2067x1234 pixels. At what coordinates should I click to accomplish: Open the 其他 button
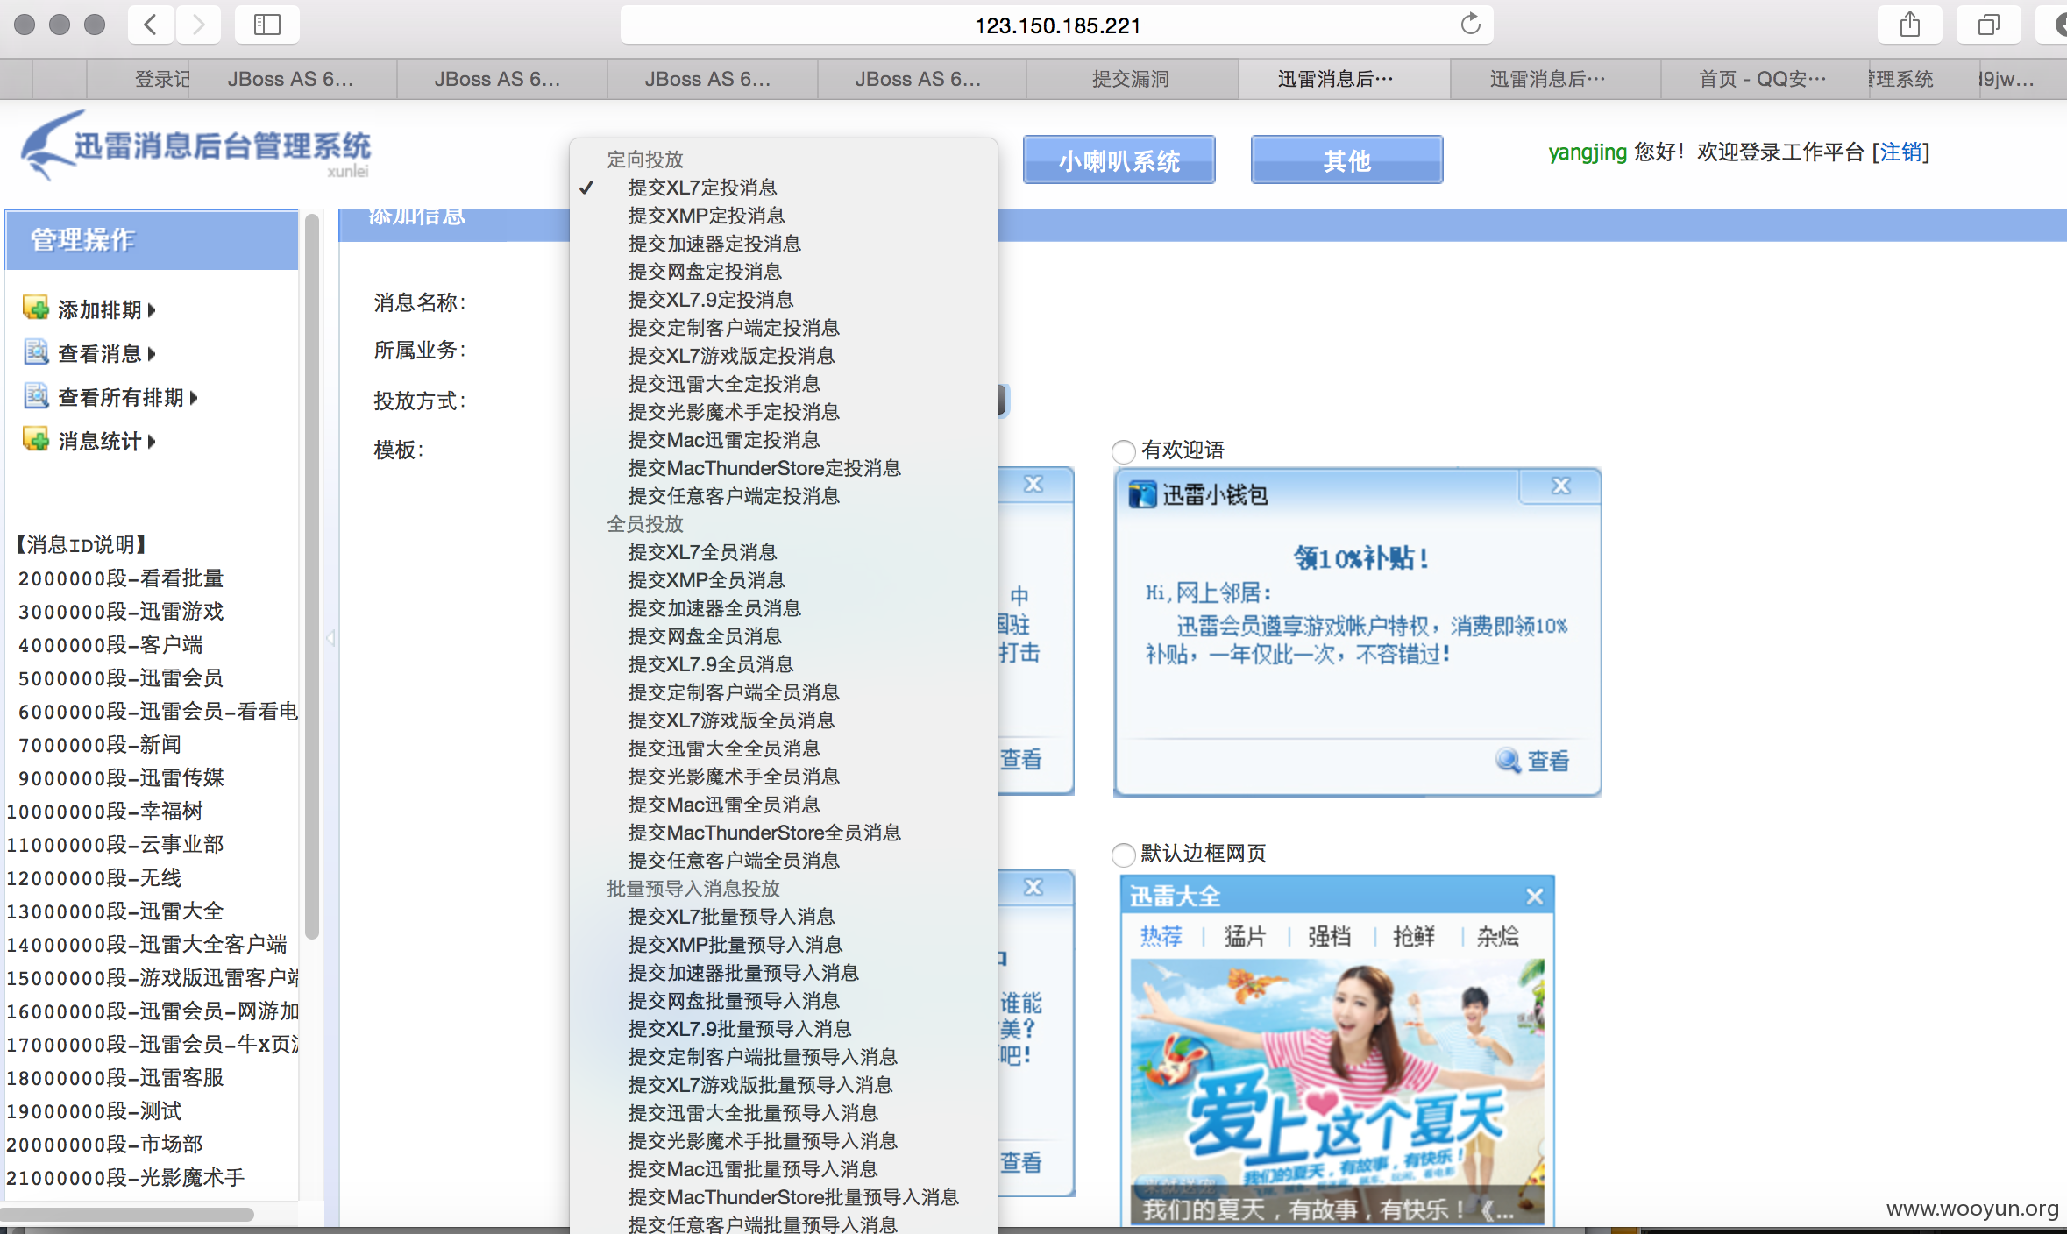coord(1347,160)
